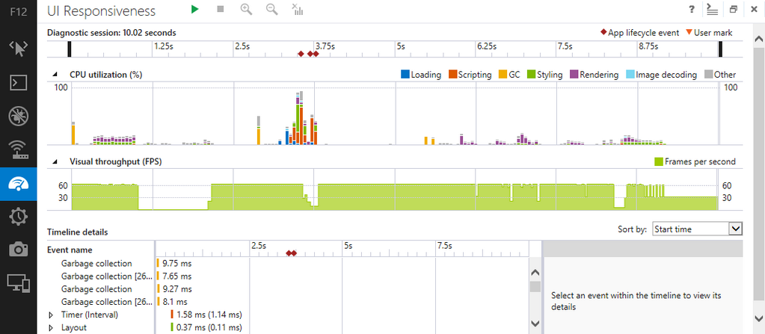
Task: Open the Debugger tool
Action: (19, 116)
